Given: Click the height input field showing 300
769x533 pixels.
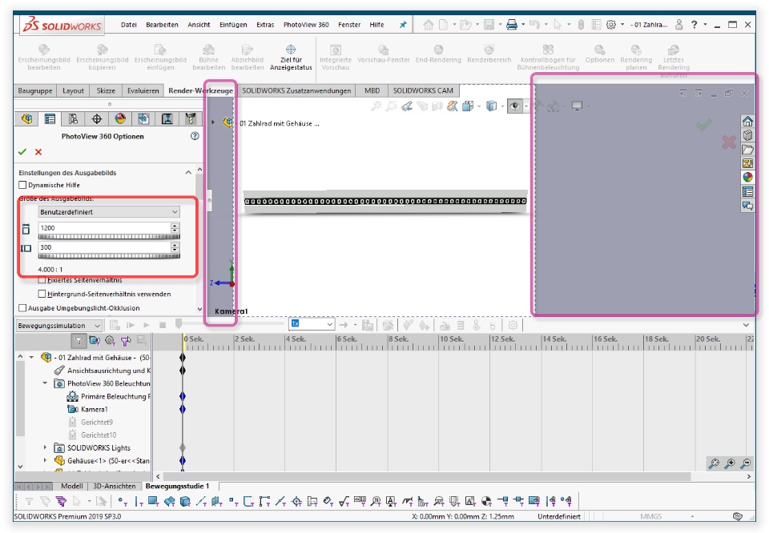Looking at the screenshot, I should pyautogui.click(x=104, y=247).
